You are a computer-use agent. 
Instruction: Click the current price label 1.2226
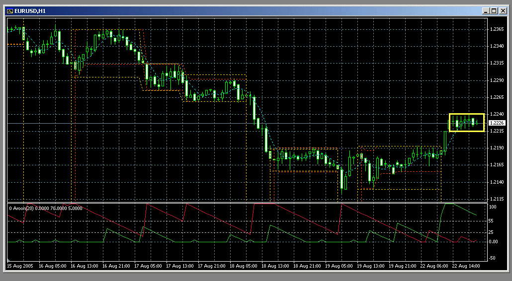497,123
